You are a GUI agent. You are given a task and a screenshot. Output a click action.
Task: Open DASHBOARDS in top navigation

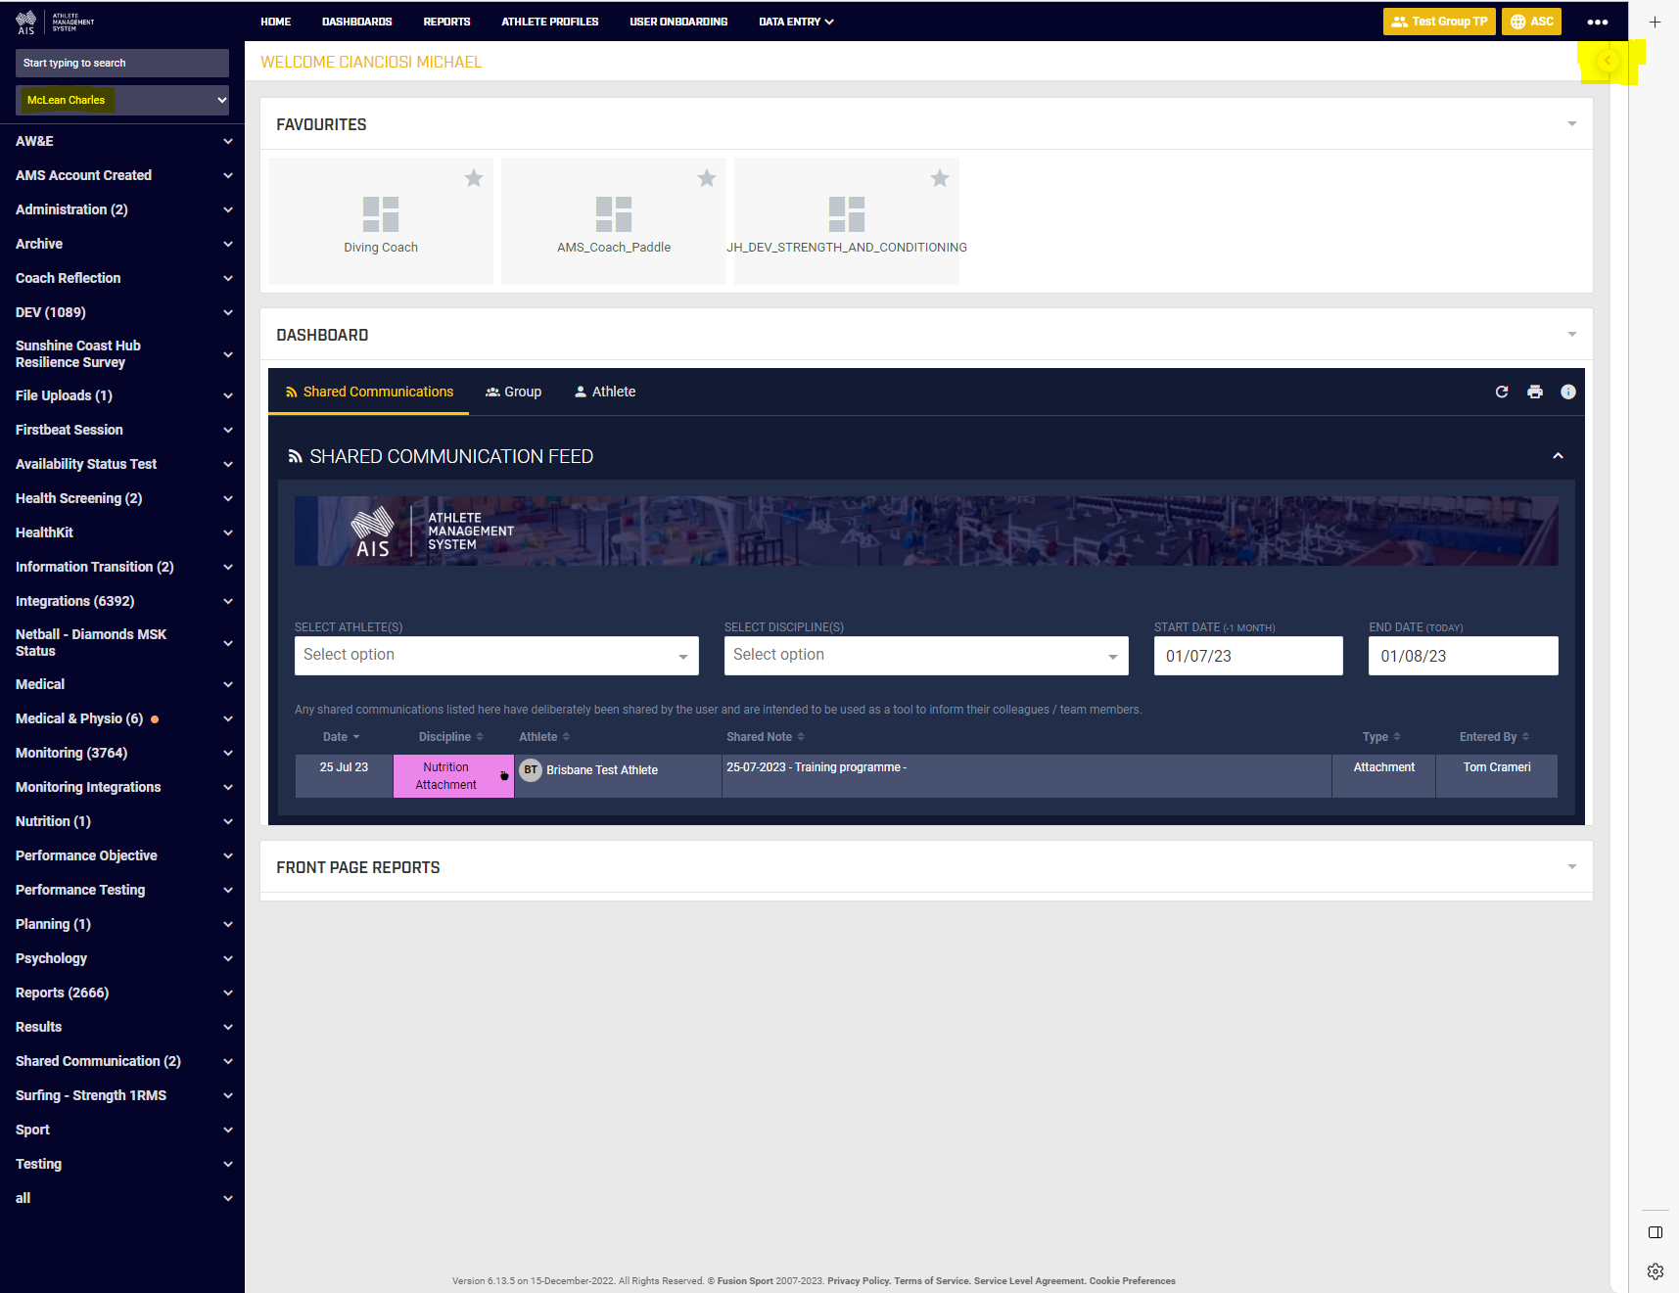(357, 22)
